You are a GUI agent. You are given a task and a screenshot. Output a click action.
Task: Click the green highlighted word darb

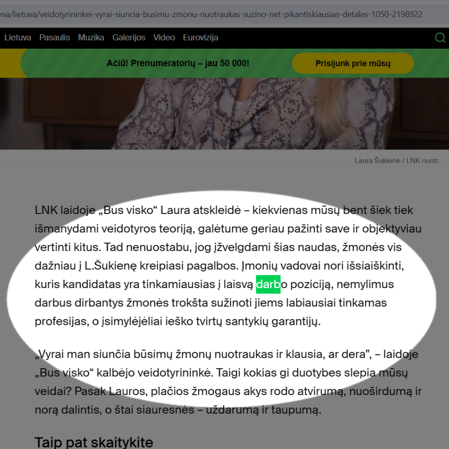pos(268,284)
